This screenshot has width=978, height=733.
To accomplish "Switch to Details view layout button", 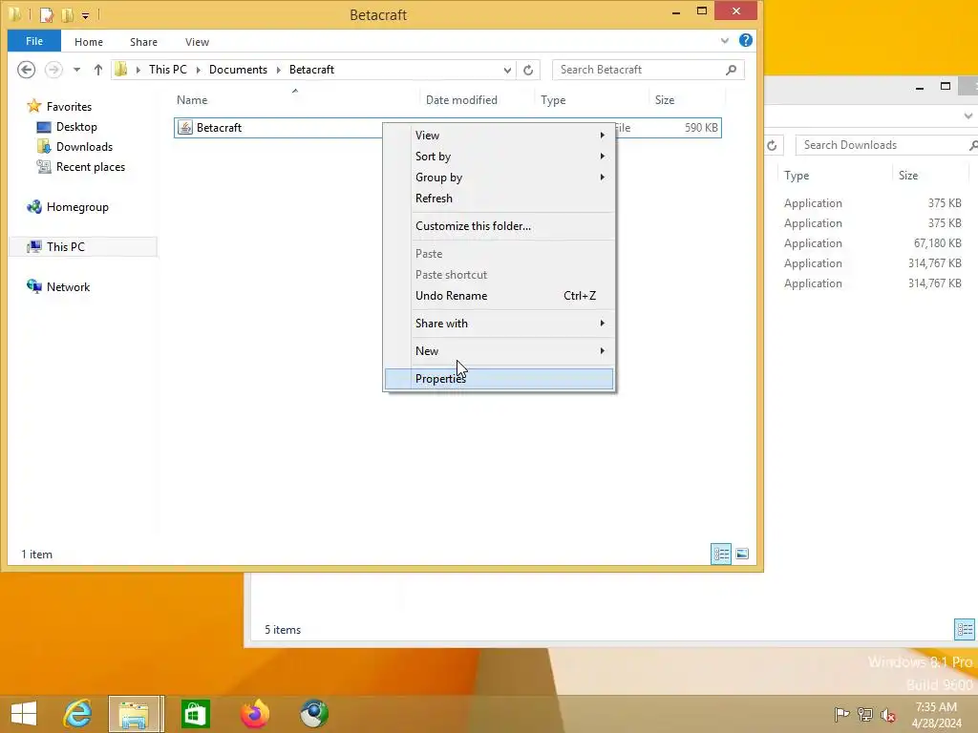I will click(x=721, y=554).
